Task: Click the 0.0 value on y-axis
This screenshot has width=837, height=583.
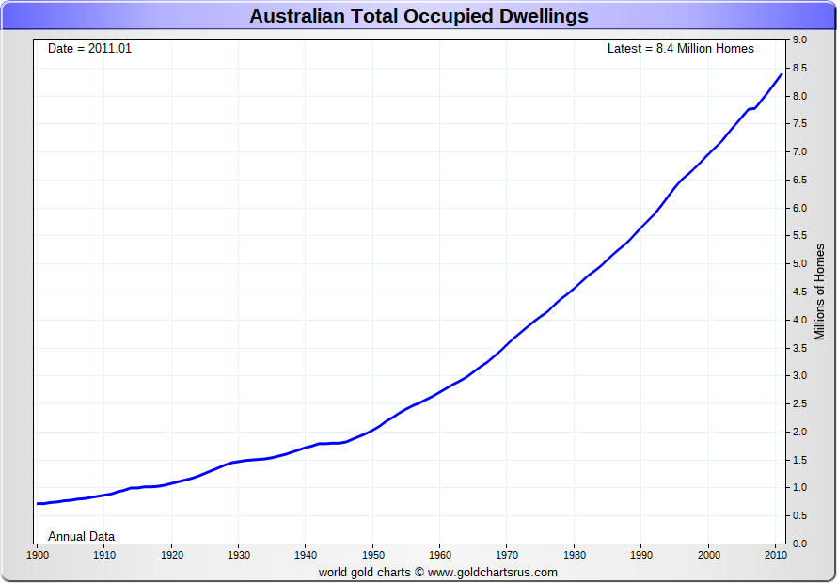Action: pos(800,544)
